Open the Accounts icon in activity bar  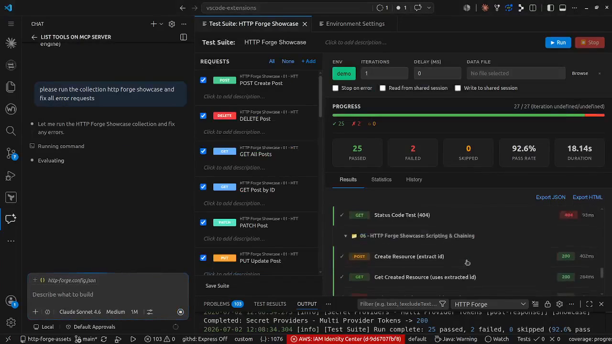[x=11, y=301]
